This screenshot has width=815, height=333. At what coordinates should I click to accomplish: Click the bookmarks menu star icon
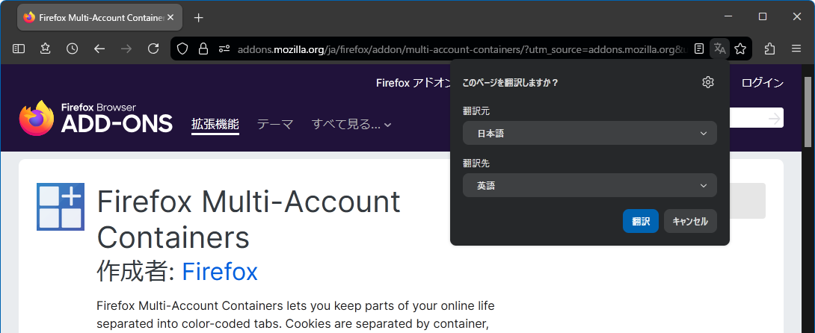pyautogui.click(x=45, y=49)
